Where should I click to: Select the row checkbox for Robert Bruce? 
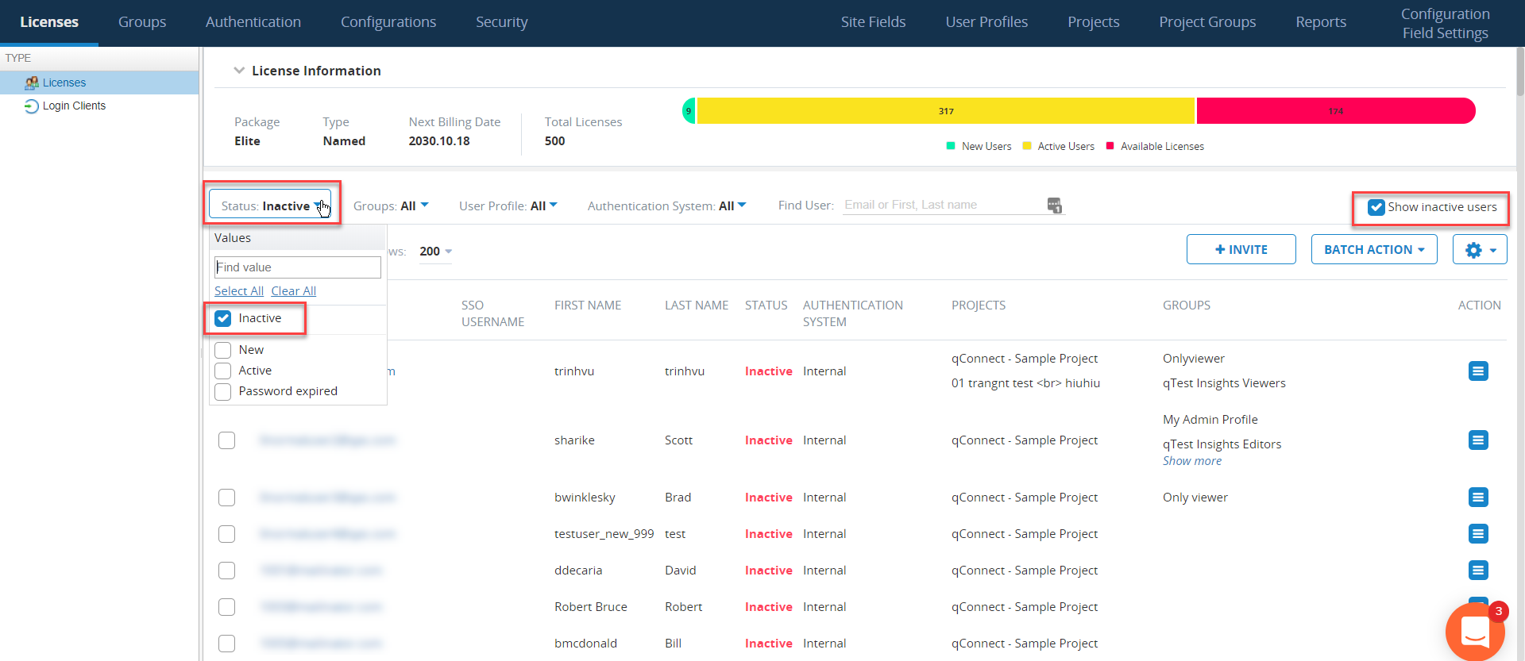click(227, 607)
